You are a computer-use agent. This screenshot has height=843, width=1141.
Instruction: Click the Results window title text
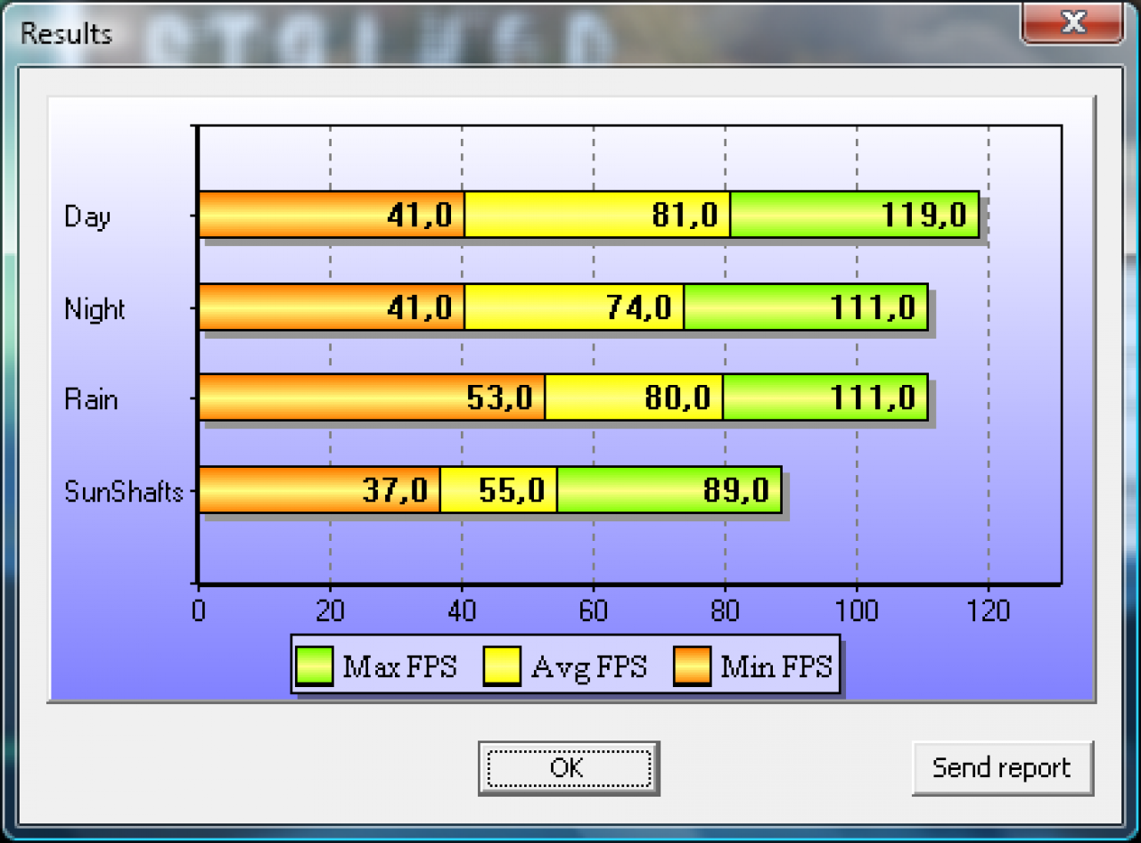[66, 34]
